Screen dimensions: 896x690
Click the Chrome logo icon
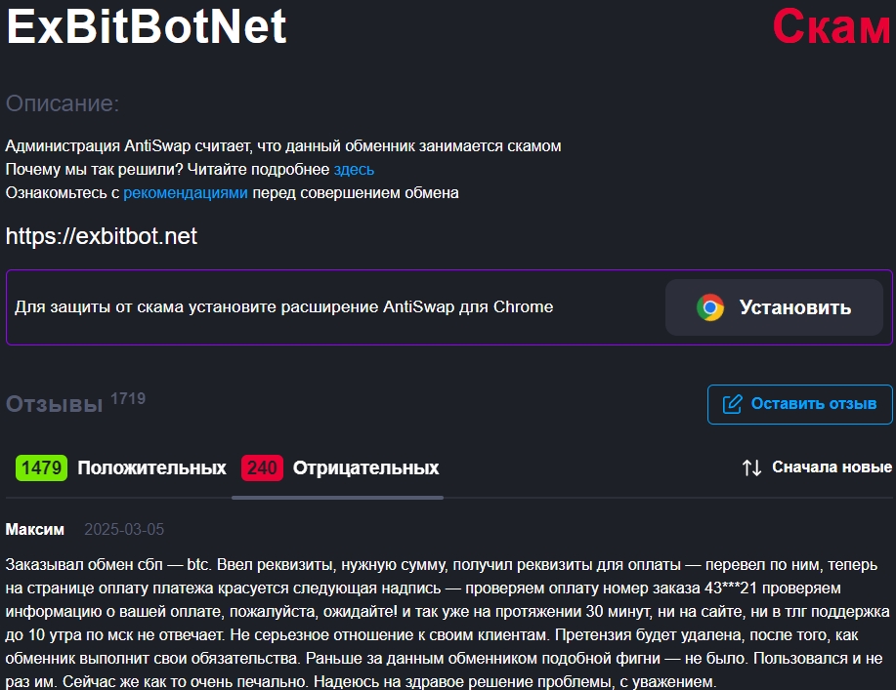710,307
